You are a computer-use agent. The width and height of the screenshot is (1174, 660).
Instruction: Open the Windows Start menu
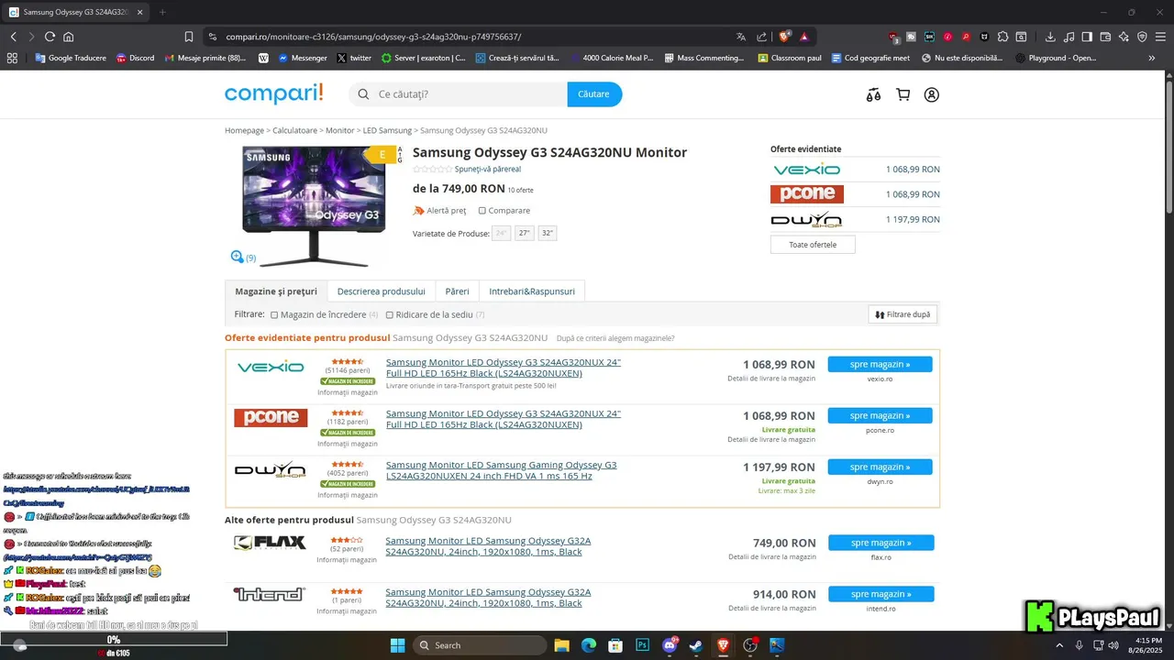(x=397, y=645)
